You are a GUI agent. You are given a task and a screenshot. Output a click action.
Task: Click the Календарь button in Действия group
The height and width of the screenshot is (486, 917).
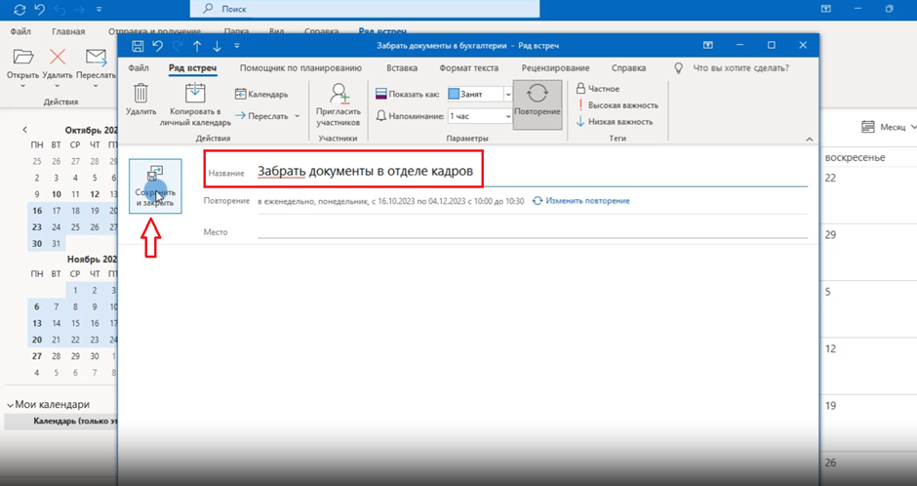(x=261, y=95)
